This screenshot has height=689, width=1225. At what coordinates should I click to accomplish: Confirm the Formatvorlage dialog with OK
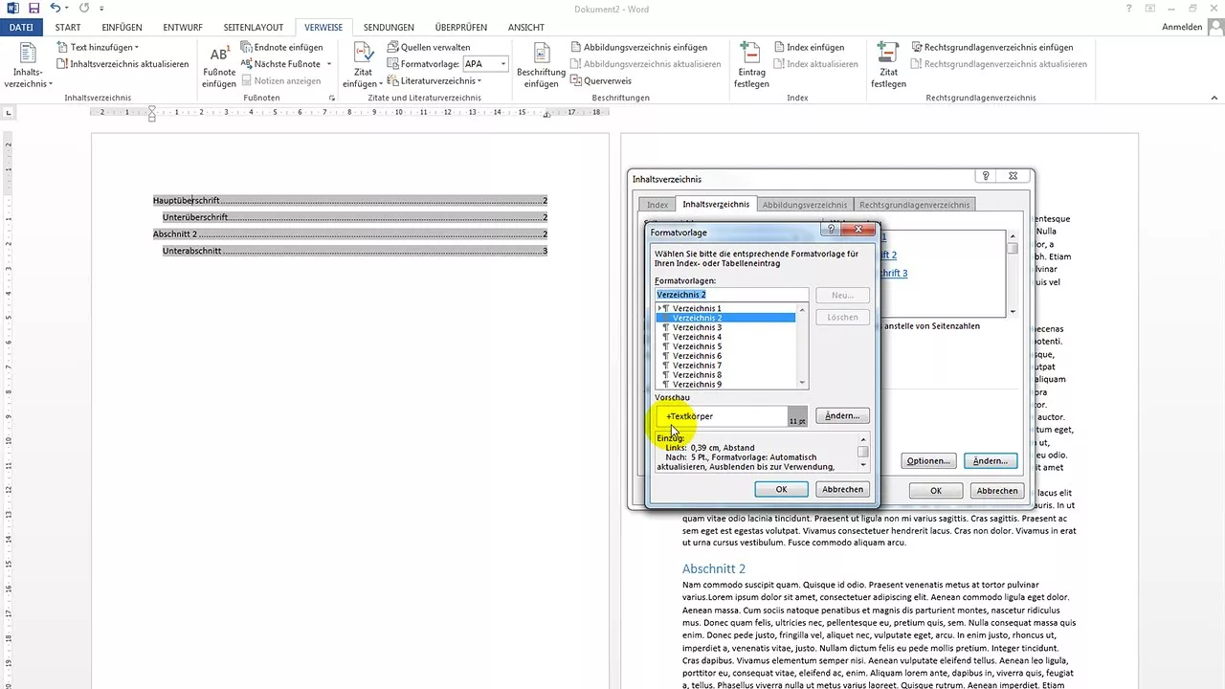pos(781,489)
